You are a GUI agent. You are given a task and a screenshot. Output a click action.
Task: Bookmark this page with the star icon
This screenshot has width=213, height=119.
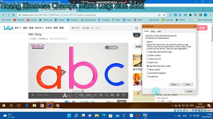[164, 15]
